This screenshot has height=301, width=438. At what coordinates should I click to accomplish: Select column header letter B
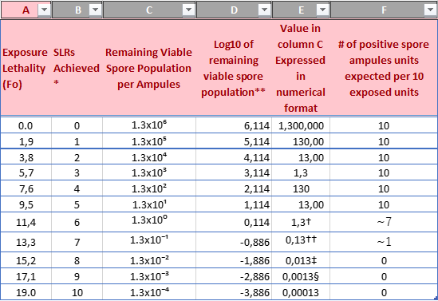point(78,10)
